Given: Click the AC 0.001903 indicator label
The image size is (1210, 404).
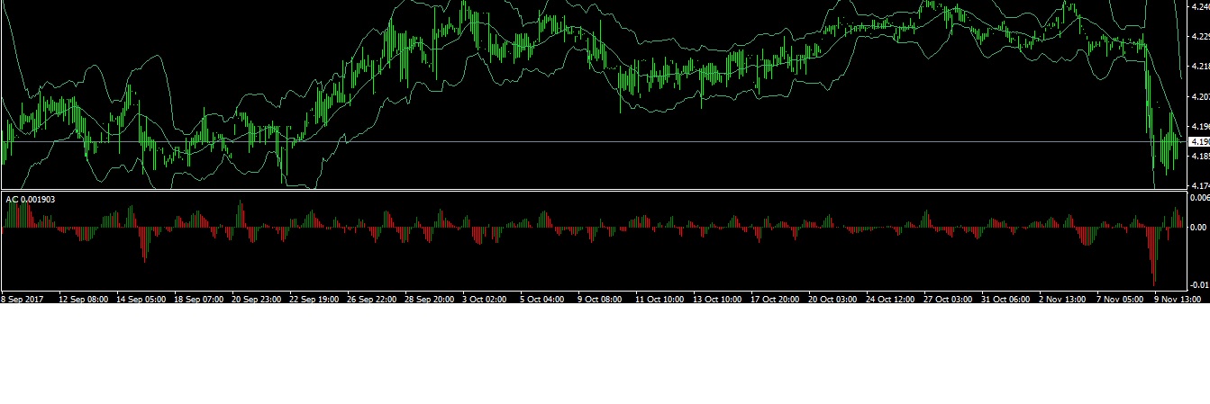Looking at the screenshot, I should (31, 199).
